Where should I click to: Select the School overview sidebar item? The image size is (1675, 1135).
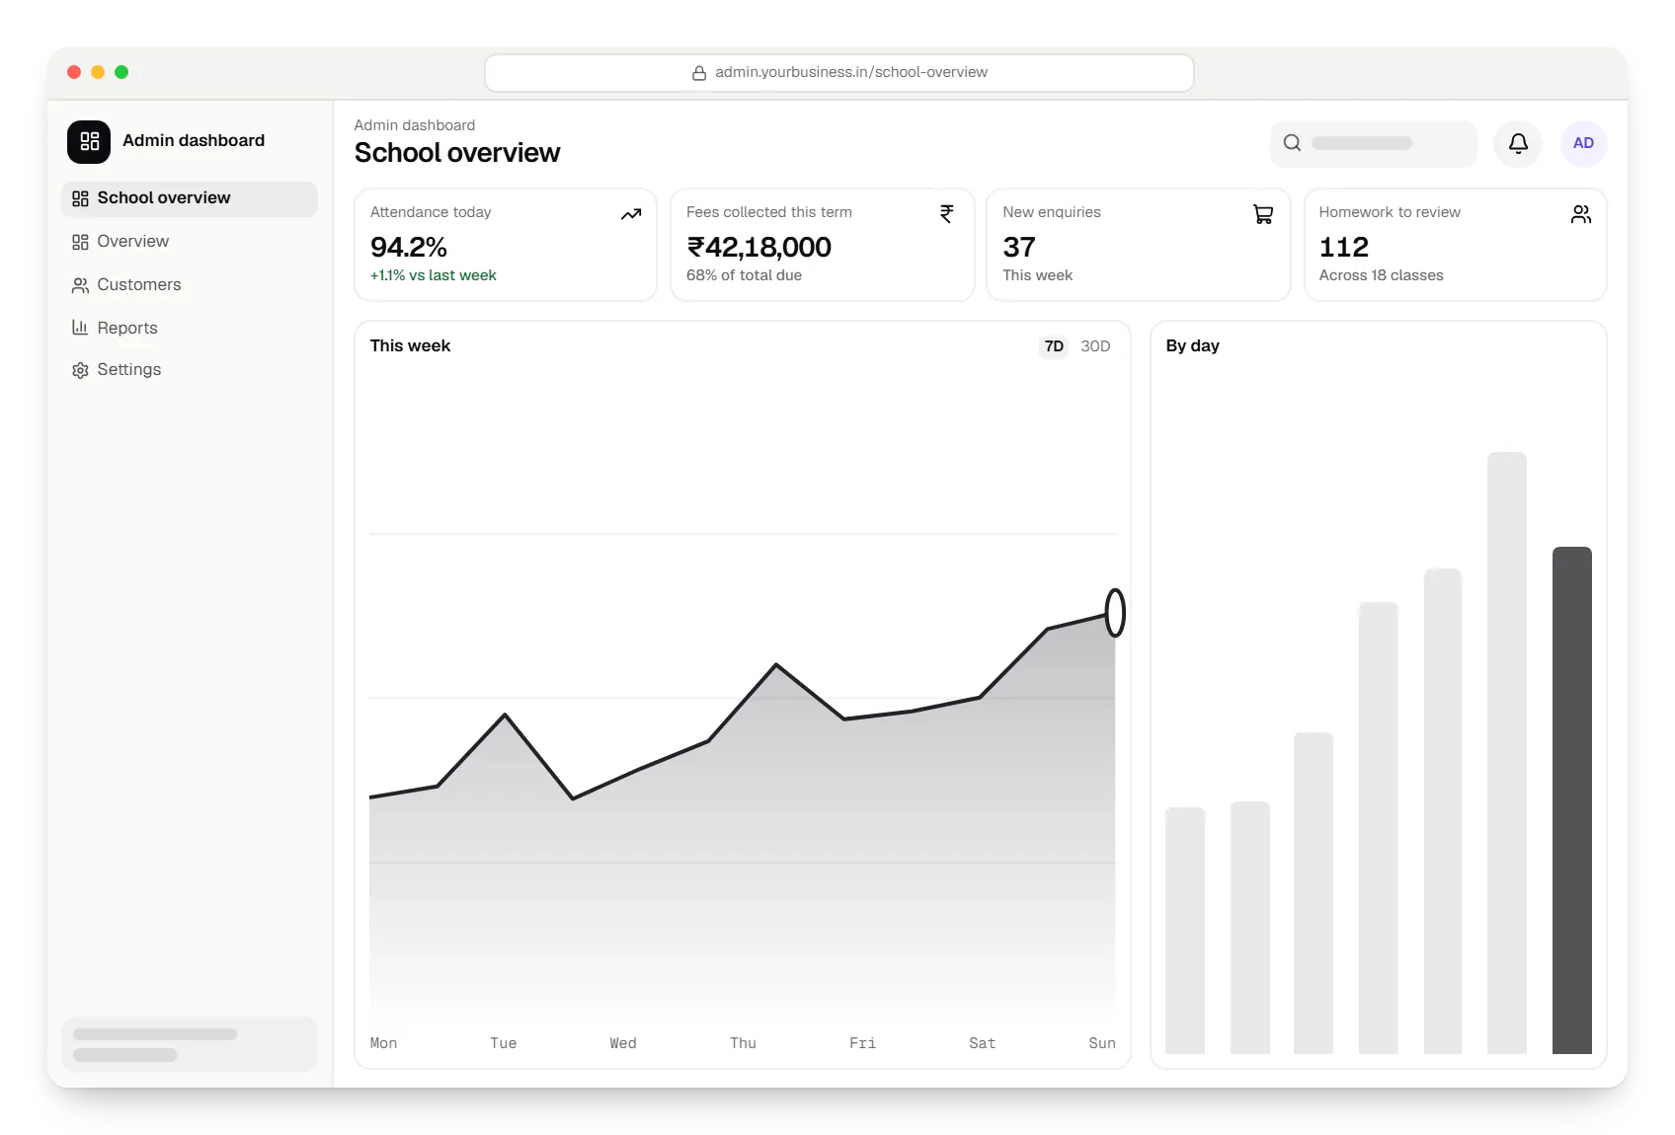(x=190, y=198)
